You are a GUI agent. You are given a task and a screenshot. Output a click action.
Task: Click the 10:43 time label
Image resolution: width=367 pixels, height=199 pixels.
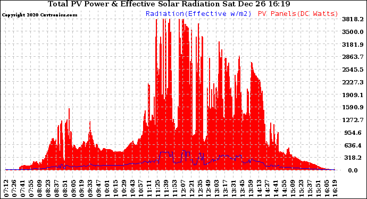click(132, 188)
